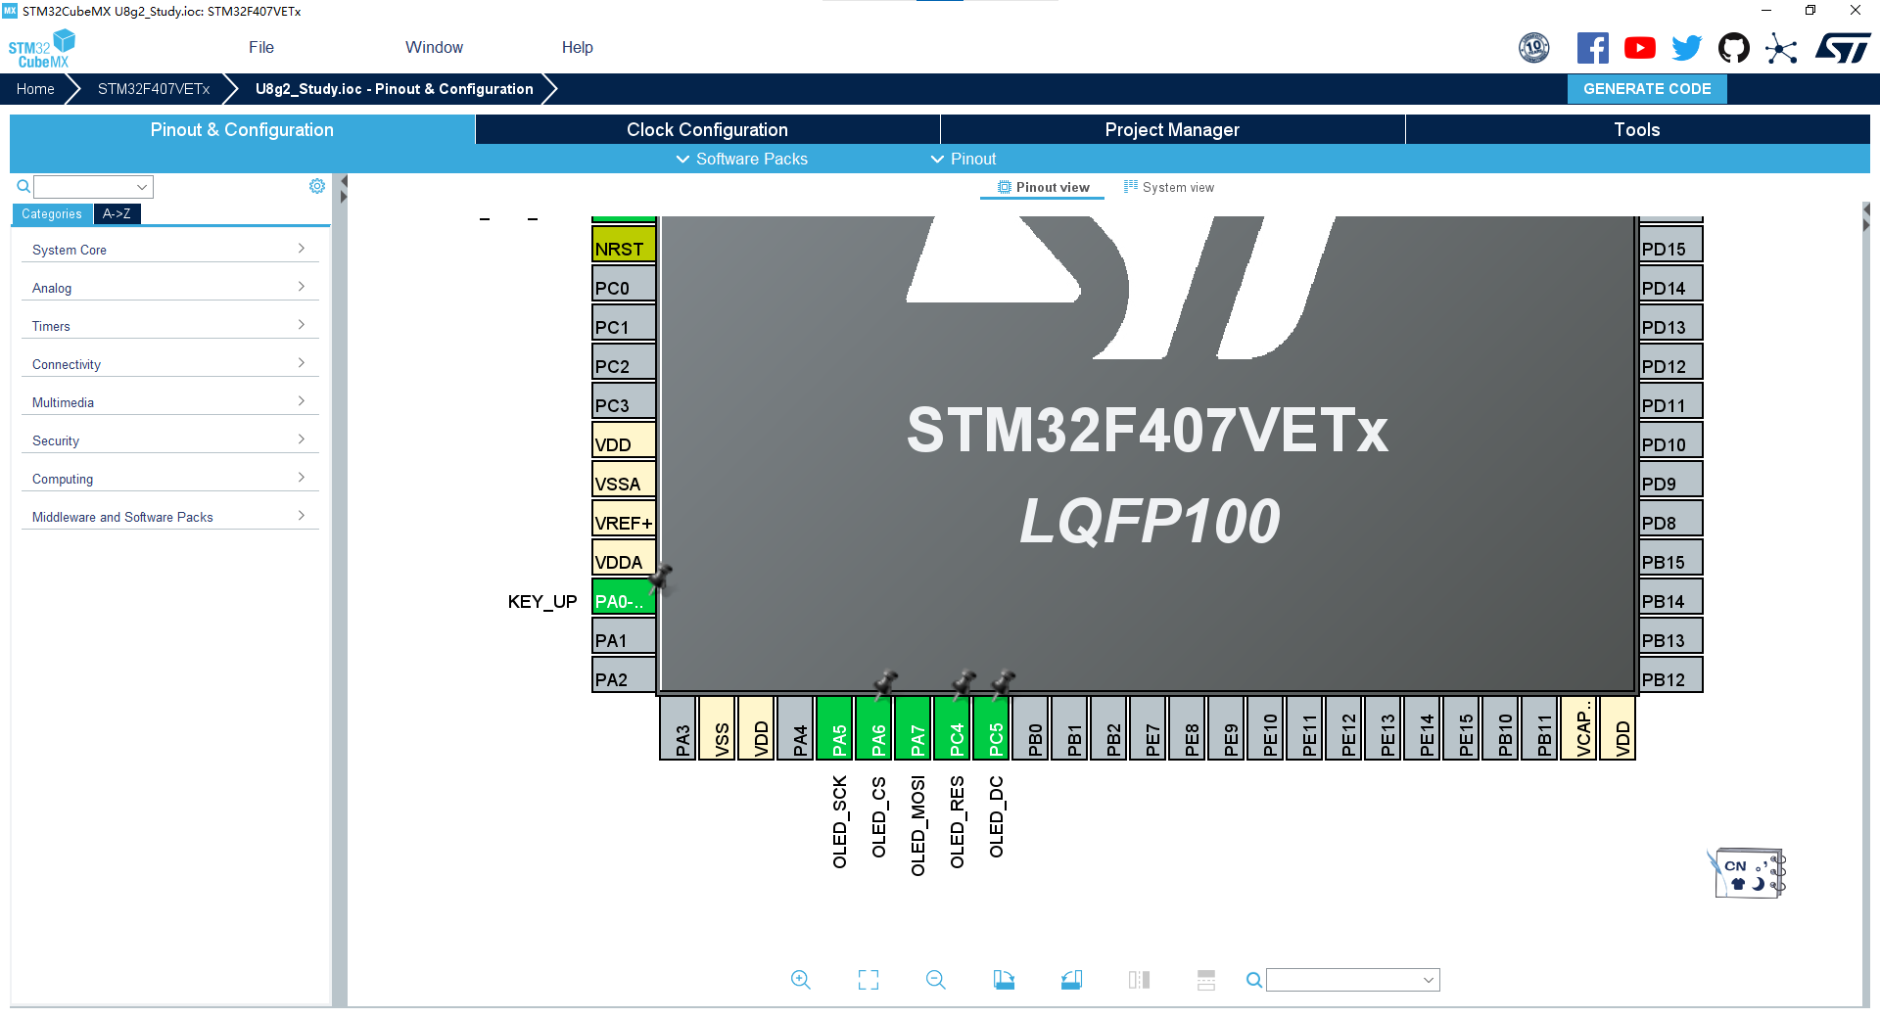This screenshot has height=1018, width=1880.
Task: Rotate the chip view clockwise
Action: click(1004, 980)
